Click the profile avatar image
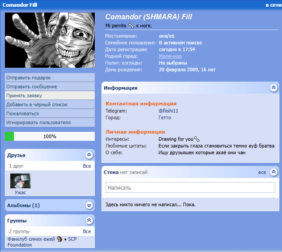The image size is (282, 252). (x=50, y=40)
